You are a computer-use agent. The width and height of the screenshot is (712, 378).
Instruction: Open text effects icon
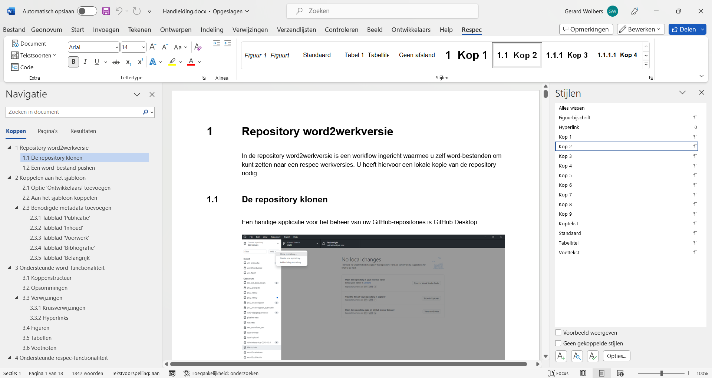point(153,62)
